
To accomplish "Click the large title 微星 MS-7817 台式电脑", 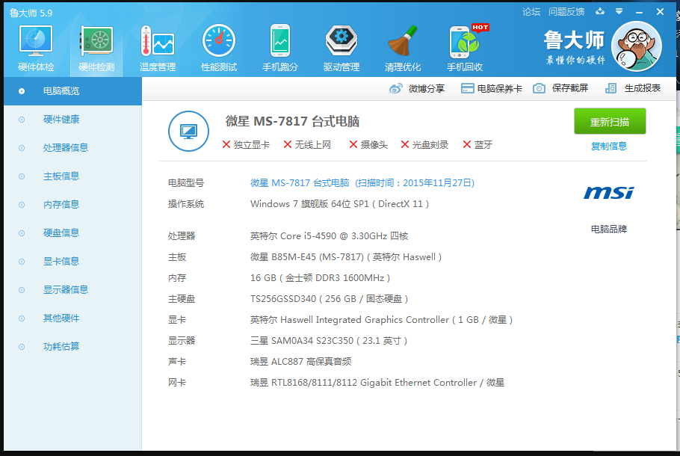I will (292, 121).
